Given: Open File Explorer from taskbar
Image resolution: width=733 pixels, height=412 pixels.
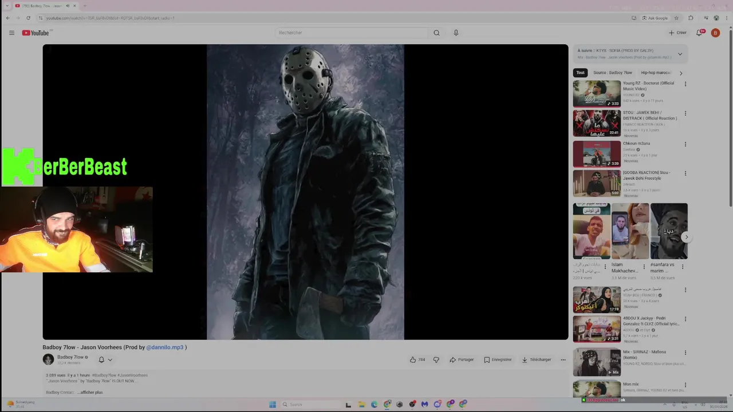Looking at the screenshot, I should pyautogui.click(x=361, y=405).
